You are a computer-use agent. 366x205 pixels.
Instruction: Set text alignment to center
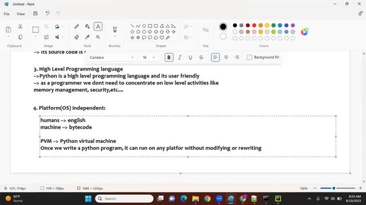click(x=226, y=58)
